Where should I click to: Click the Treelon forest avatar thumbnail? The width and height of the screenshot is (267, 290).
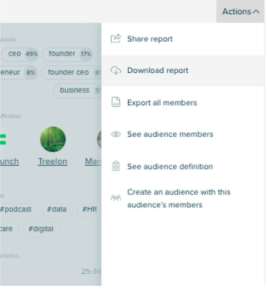[x=53, y=139]
